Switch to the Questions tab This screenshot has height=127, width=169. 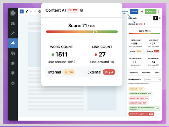(x=146, y=72)
